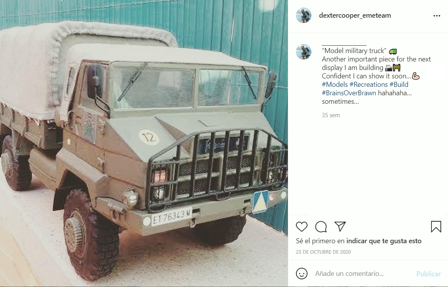Click the header profile avatar

(303, 15)
